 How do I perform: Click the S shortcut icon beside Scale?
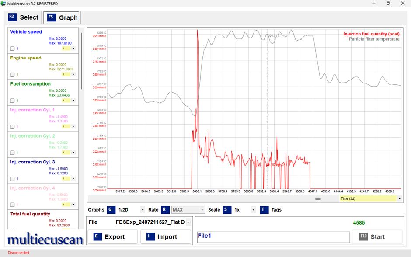[227, 210]
